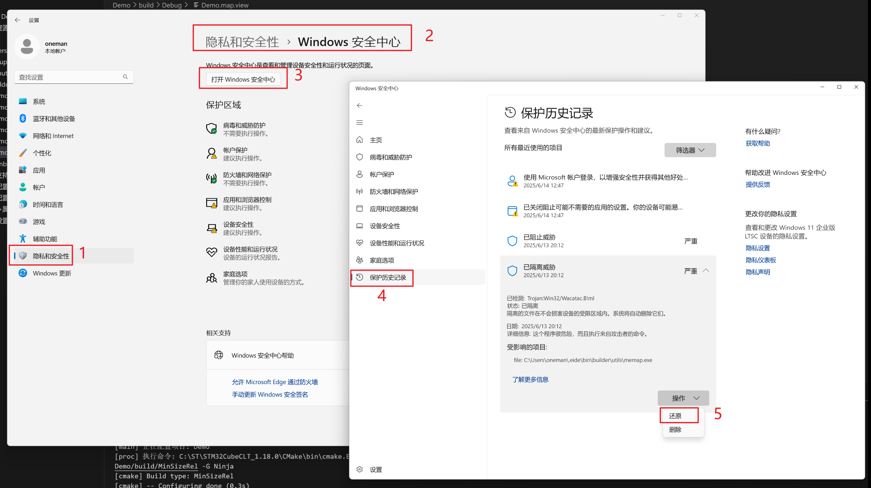The width and height of the screenshot is (871, 488).
Task: Open the oneman account avatar
Action: point(27,47)
